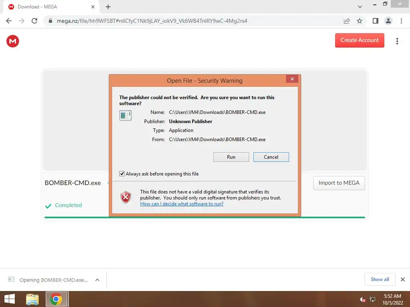The image size is (410, 307).
Task: Click the Name file path in dialog
Action: [x=217, y=112]
